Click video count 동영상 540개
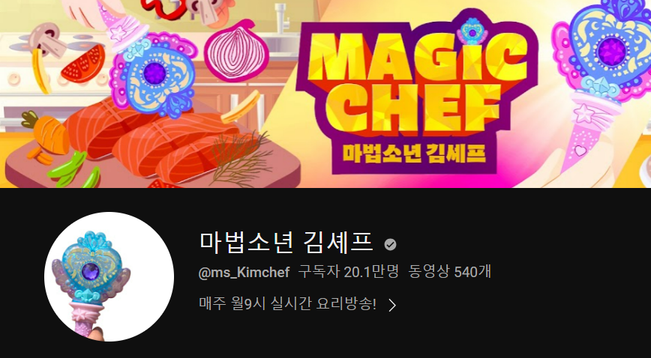 coord(450,272)
